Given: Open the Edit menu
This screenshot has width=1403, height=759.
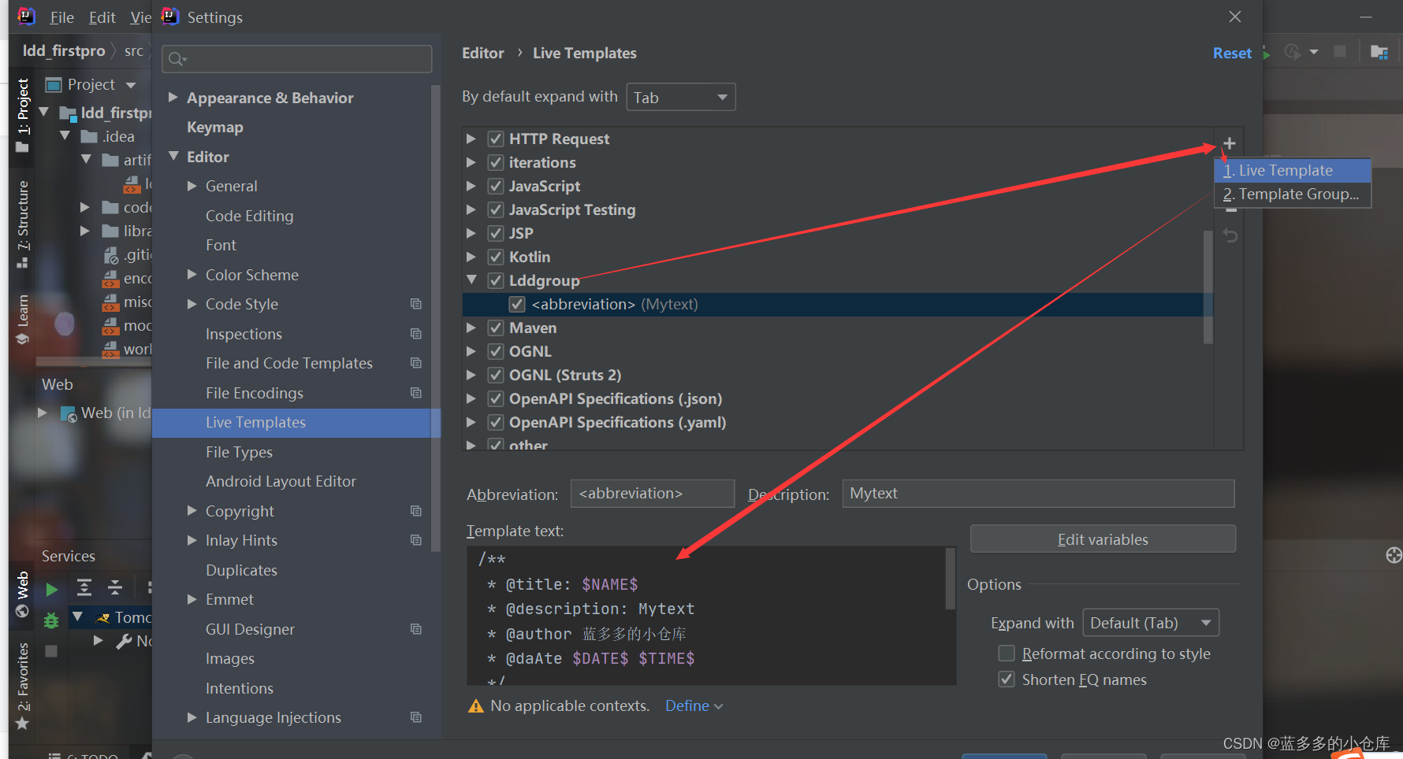Looking at the screenshot, I should point(102,17).
